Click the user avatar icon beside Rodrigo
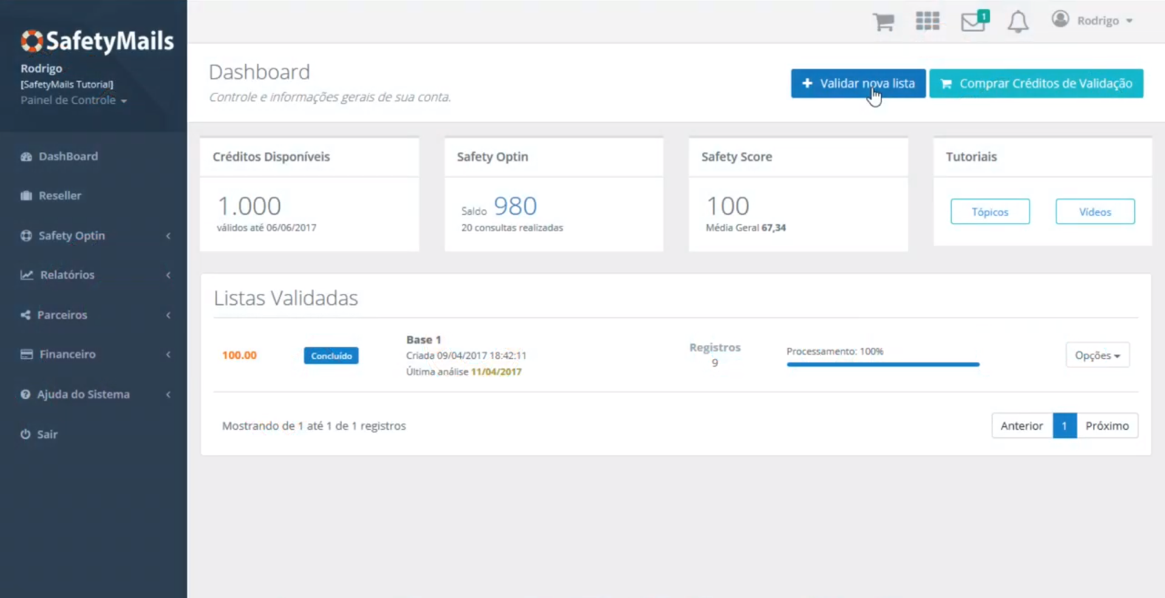The image size is (1165, 598). [1061, 19]
